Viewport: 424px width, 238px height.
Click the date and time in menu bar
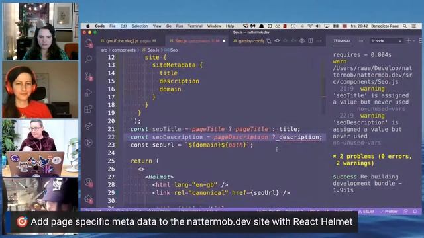click(x=359, y=26)
